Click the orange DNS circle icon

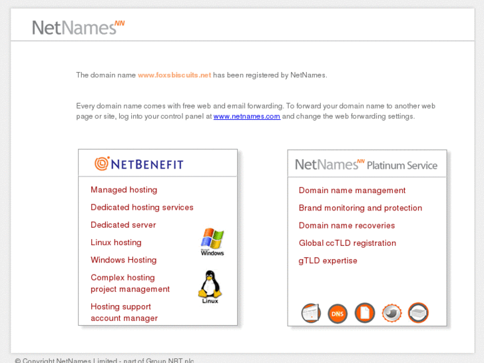coord(338,314)
